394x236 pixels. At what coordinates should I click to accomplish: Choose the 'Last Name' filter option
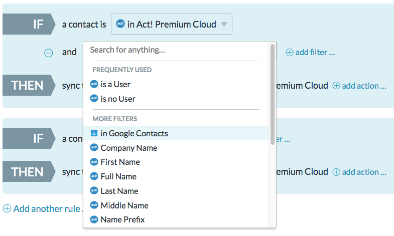tap(119, 191)
